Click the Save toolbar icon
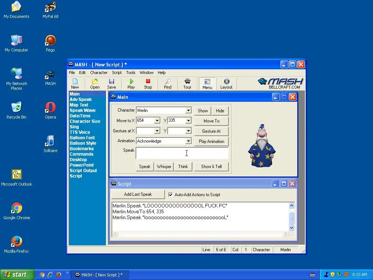The image size is (373, 280). pyautogui.click(x=111, y=84)
